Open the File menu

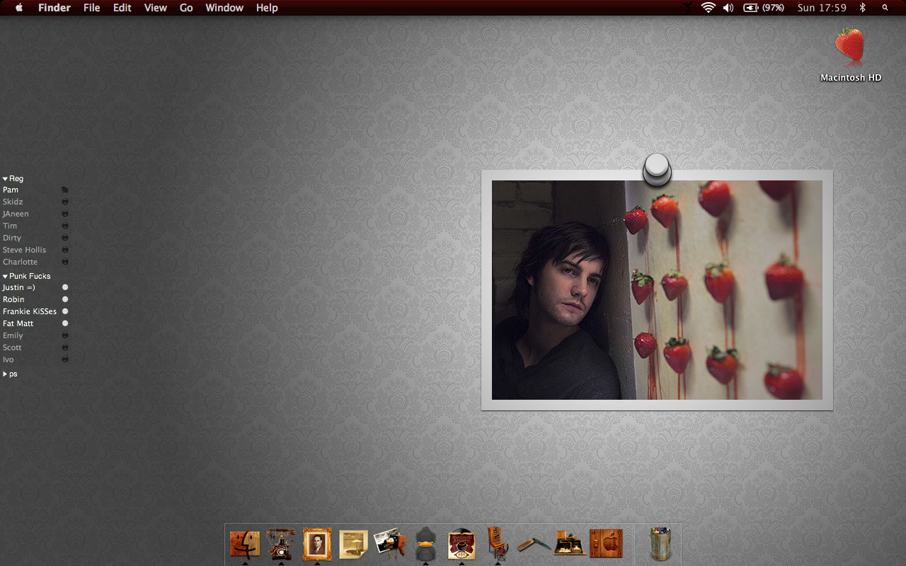click(91, 8)
